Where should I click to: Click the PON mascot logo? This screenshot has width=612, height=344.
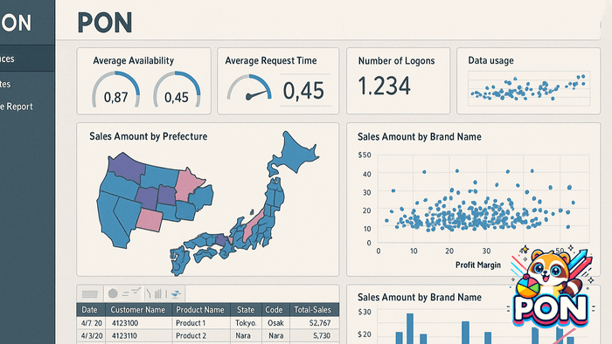[x=552, y=287]
